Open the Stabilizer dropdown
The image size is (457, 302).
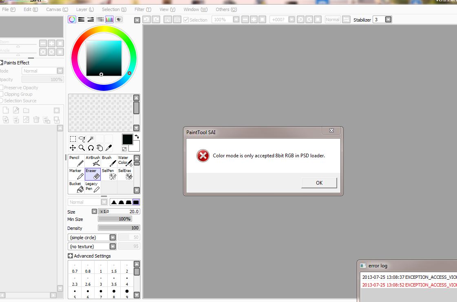[x=388, y=20]
